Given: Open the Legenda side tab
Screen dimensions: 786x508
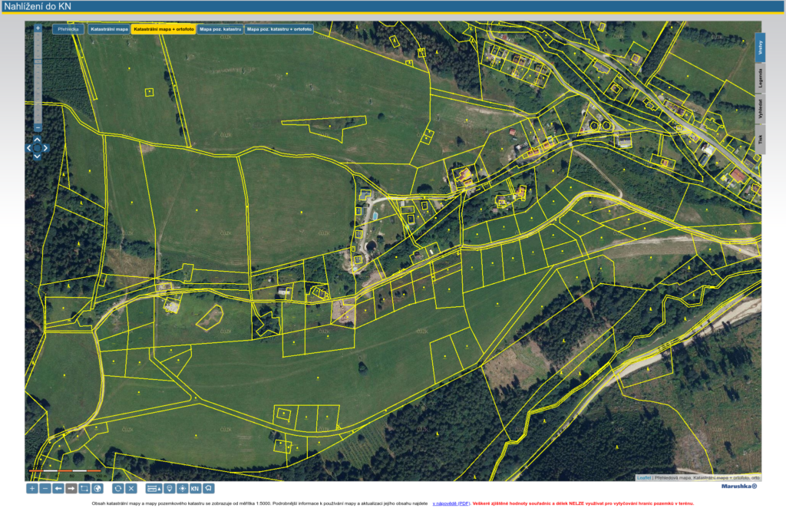Looking at the screenshot, I should click(x=760, y=78).
